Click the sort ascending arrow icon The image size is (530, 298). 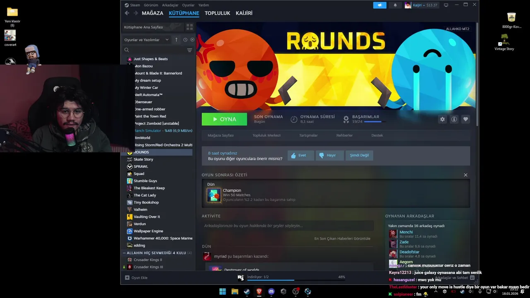(x=176, y=40)
